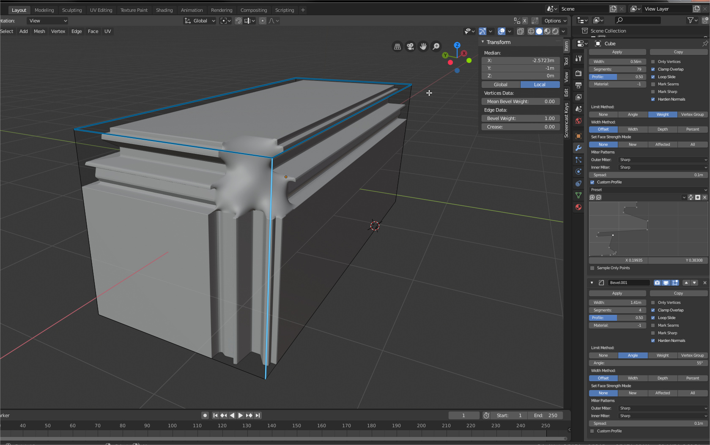Apply the first bevel modifier

click(x=617, y=52)
